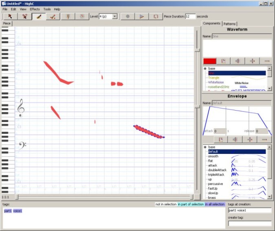Open the Level dropdown
The height and width of the screenshot is (231, 275).
tap(114, 16)
